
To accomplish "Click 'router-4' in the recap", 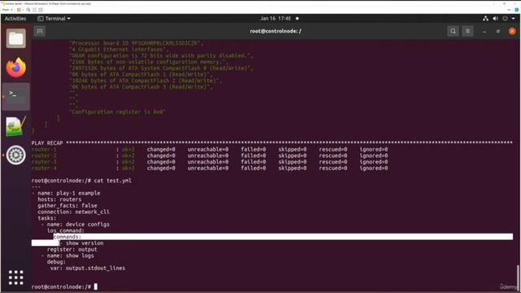I will pos(44,168).
